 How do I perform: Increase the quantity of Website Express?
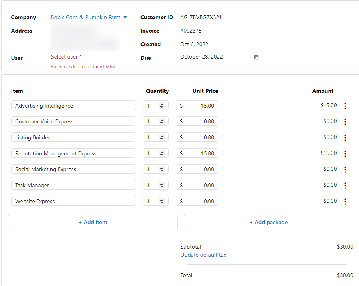click(x=162, y=199)
